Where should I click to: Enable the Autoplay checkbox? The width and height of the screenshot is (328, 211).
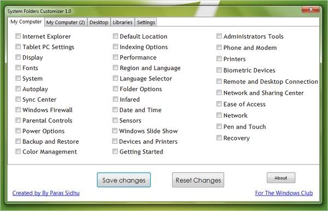coord(18,89)
